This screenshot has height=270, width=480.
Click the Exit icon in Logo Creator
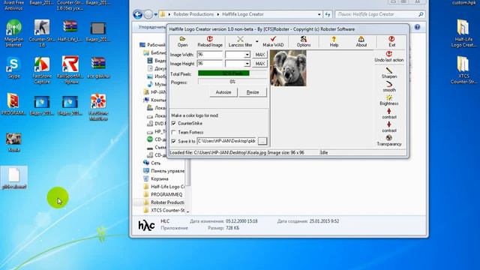(x=391, y=39)
